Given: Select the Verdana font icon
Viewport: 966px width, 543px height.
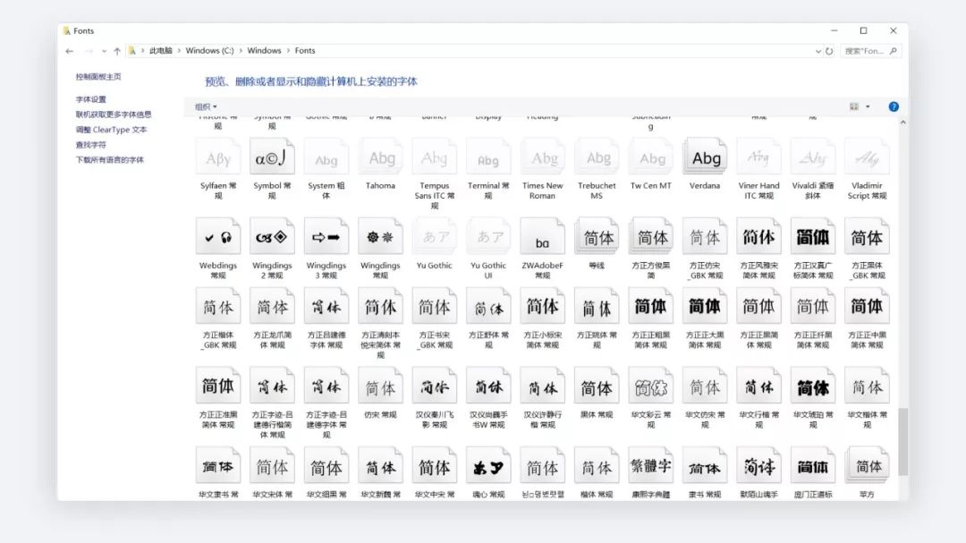Looking at the screenshot, I should coord(705,157).
